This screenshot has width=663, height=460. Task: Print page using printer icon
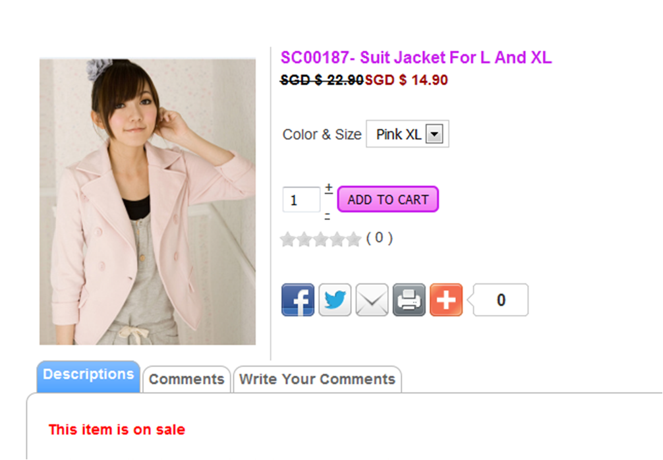[409, 300]
